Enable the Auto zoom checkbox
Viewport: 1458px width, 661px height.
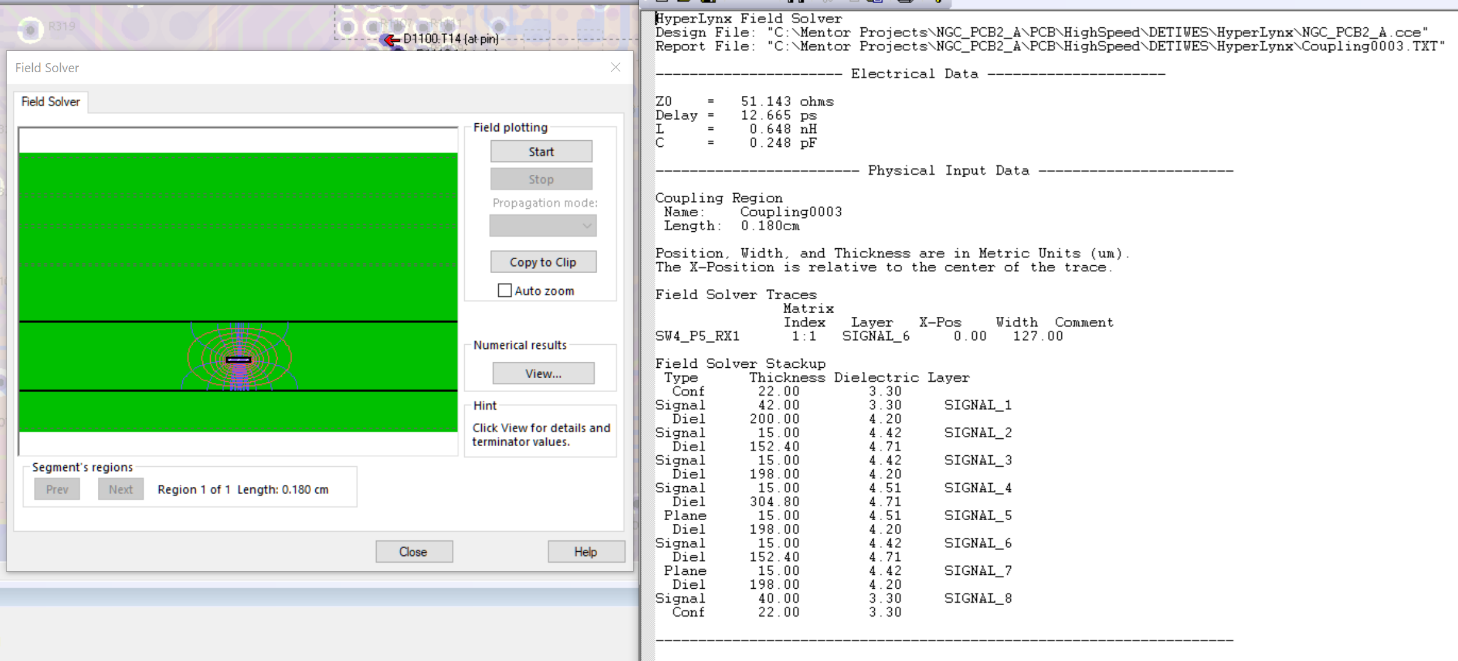[x=505, y=291]
